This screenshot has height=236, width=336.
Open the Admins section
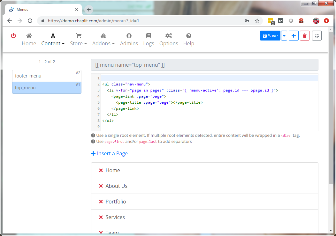(129, 40)
